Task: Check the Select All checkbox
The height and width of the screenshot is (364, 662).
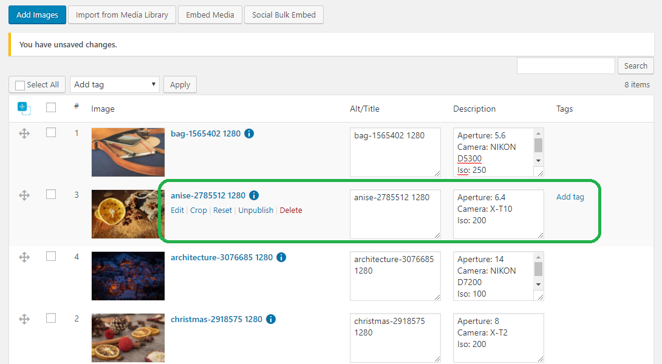Action: pyautogui.click(x=20, y=85)
